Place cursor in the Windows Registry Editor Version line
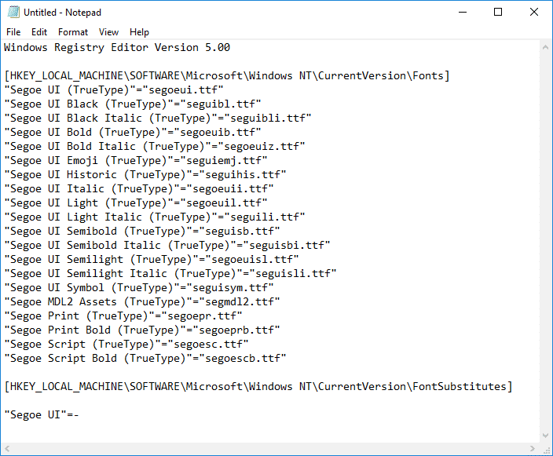The height and width of the screenshot is (456, 553). pyautogui.click(x=117, y=47)
